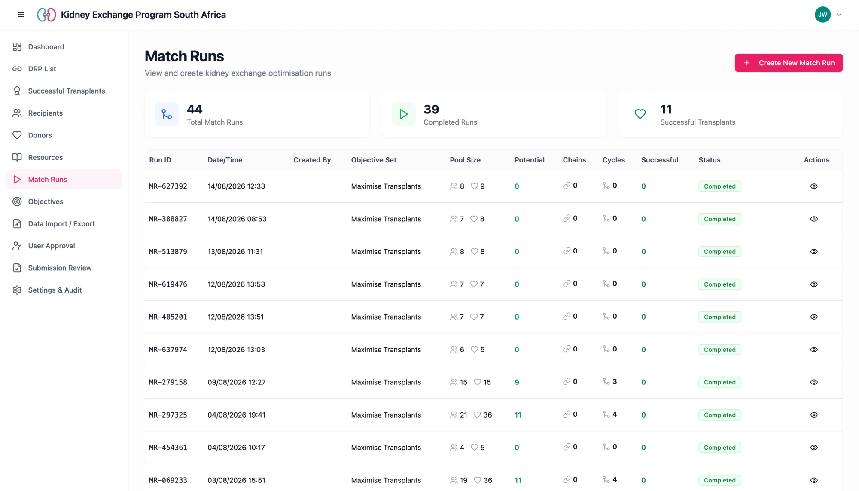
Task: Go to User Approval label
Action: (52, 246)
